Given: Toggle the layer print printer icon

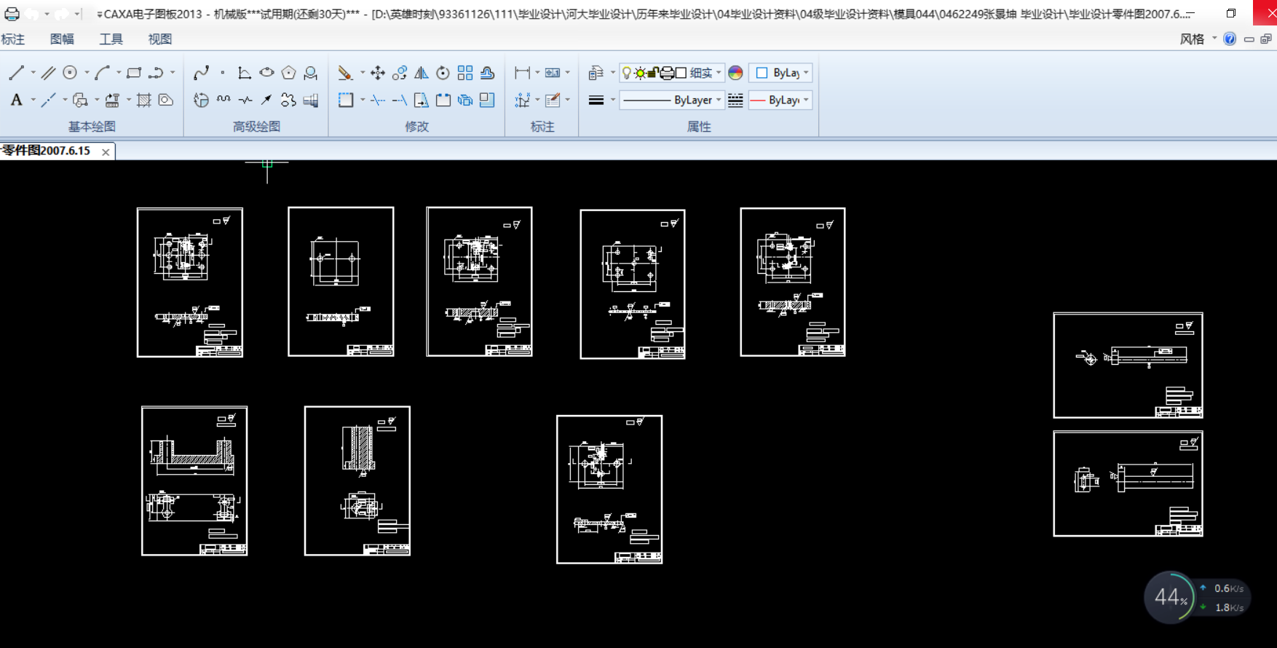Looking at the screenshot, I should click(x=666, y=73).
